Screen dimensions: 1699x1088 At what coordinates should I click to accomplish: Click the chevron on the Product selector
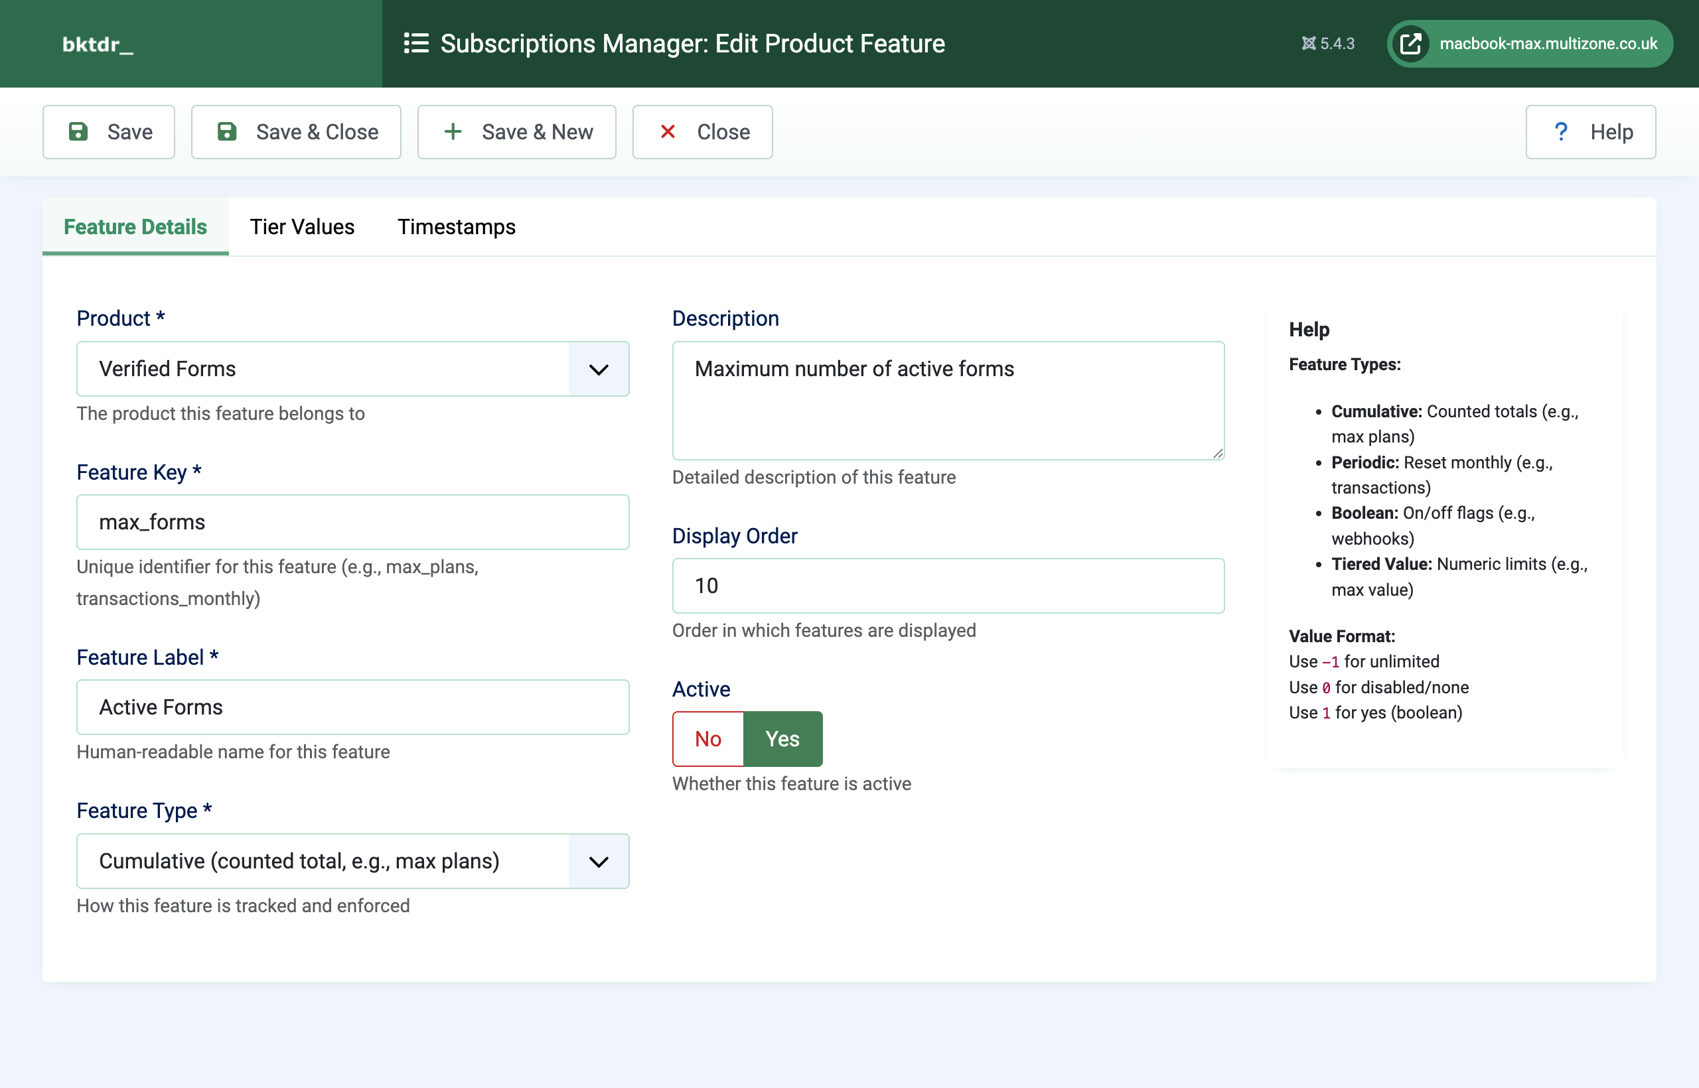[598, 369]
